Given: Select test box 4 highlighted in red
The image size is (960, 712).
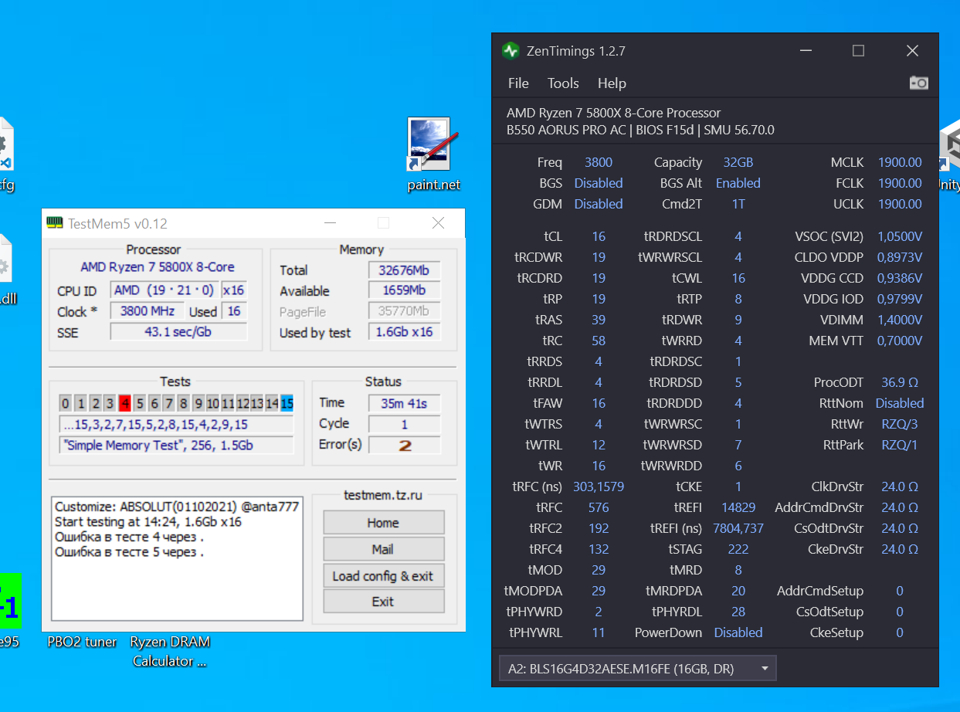Looking at the screenshot, I should pos(124,403).
